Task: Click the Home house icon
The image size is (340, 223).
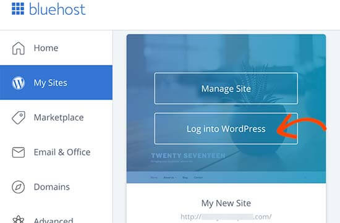Action: [18, 48]
